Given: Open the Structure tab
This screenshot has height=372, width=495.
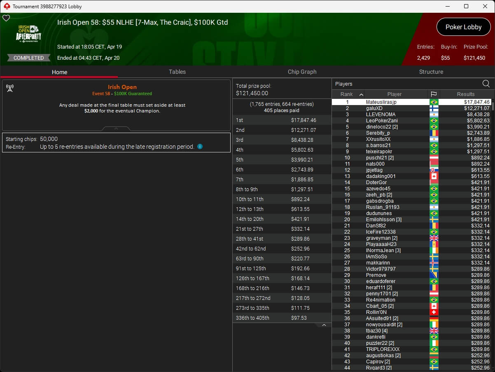Looking at the screenshot, I should (431, 72).
